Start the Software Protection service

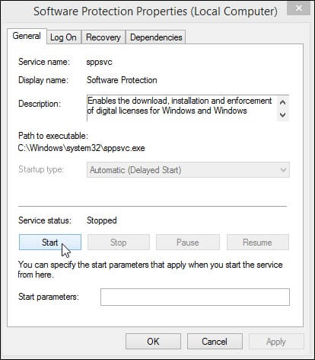(50, 243)
